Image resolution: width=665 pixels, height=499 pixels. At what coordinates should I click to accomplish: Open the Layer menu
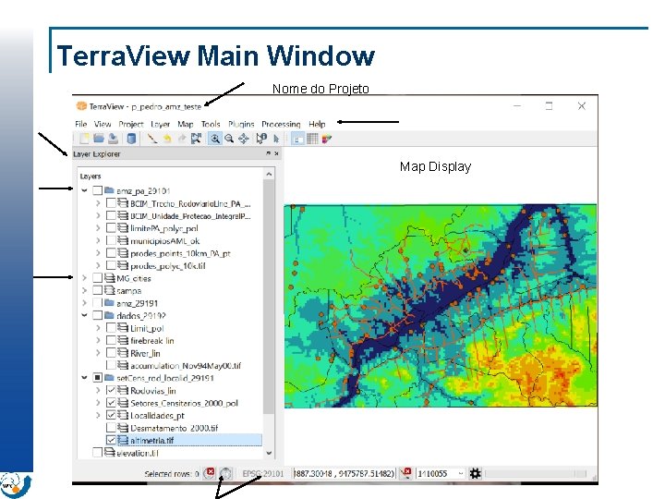[161, 125]
